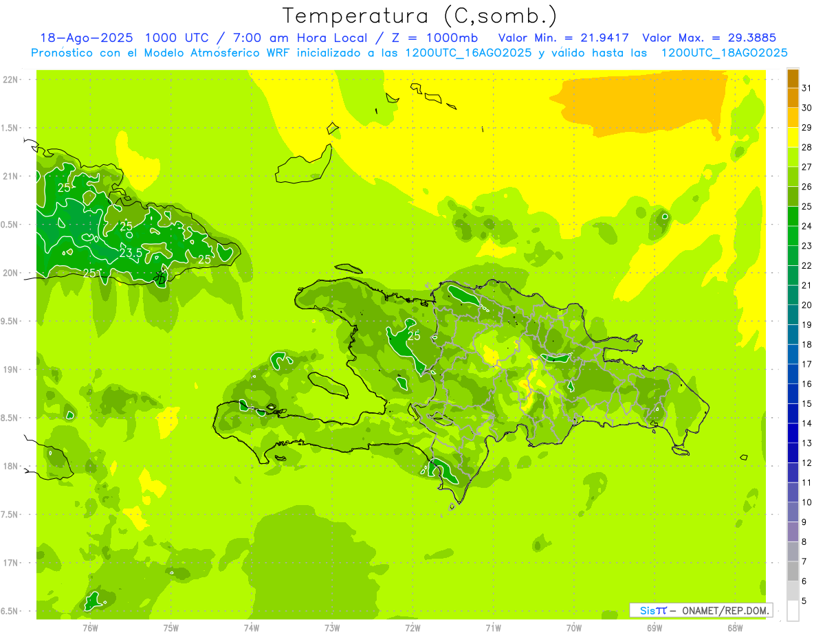Click the legend value '5'
The image size is (825, 637).
(805, 601)
